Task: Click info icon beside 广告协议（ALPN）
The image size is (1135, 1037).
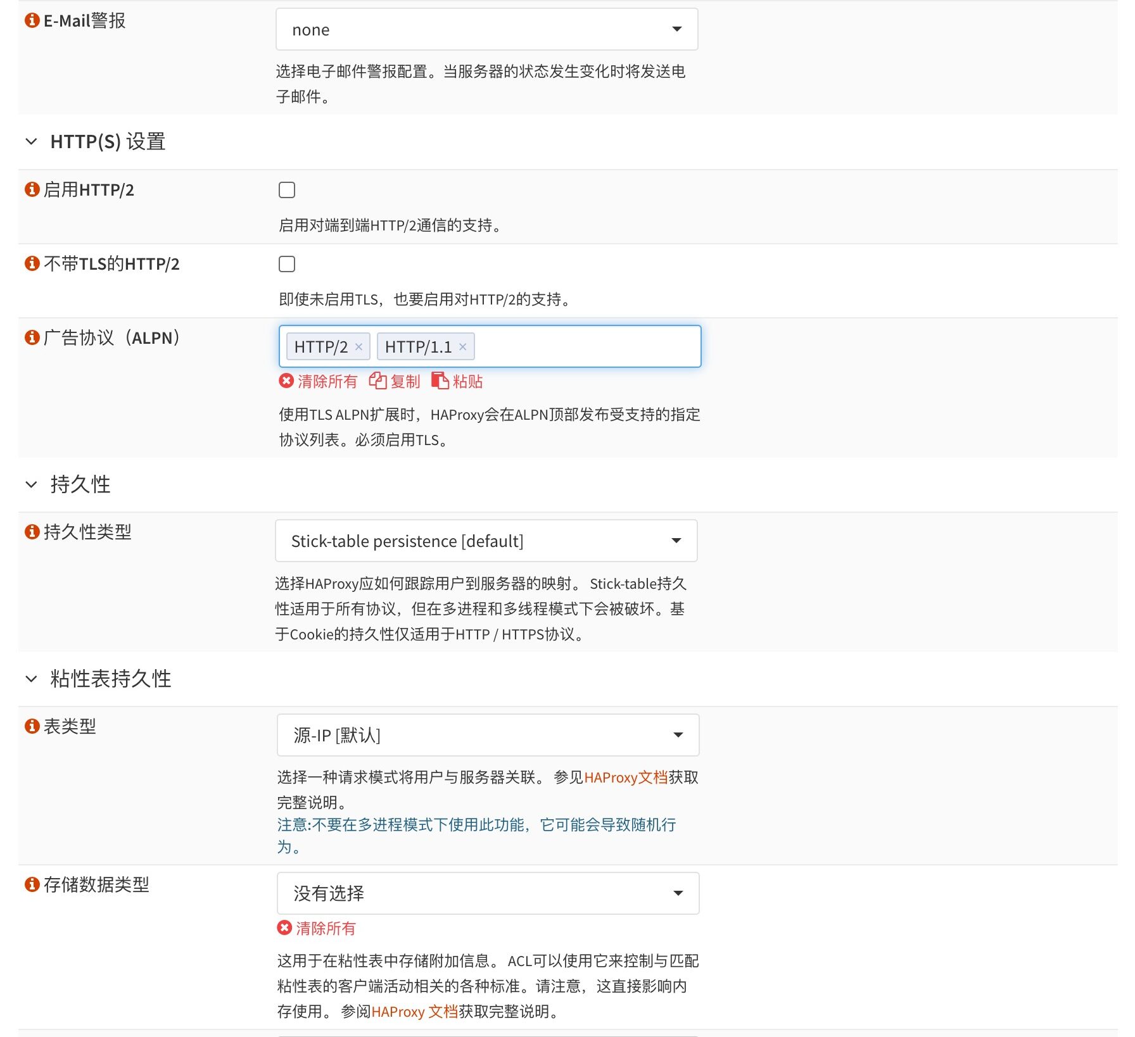Action: pos(32,337)
